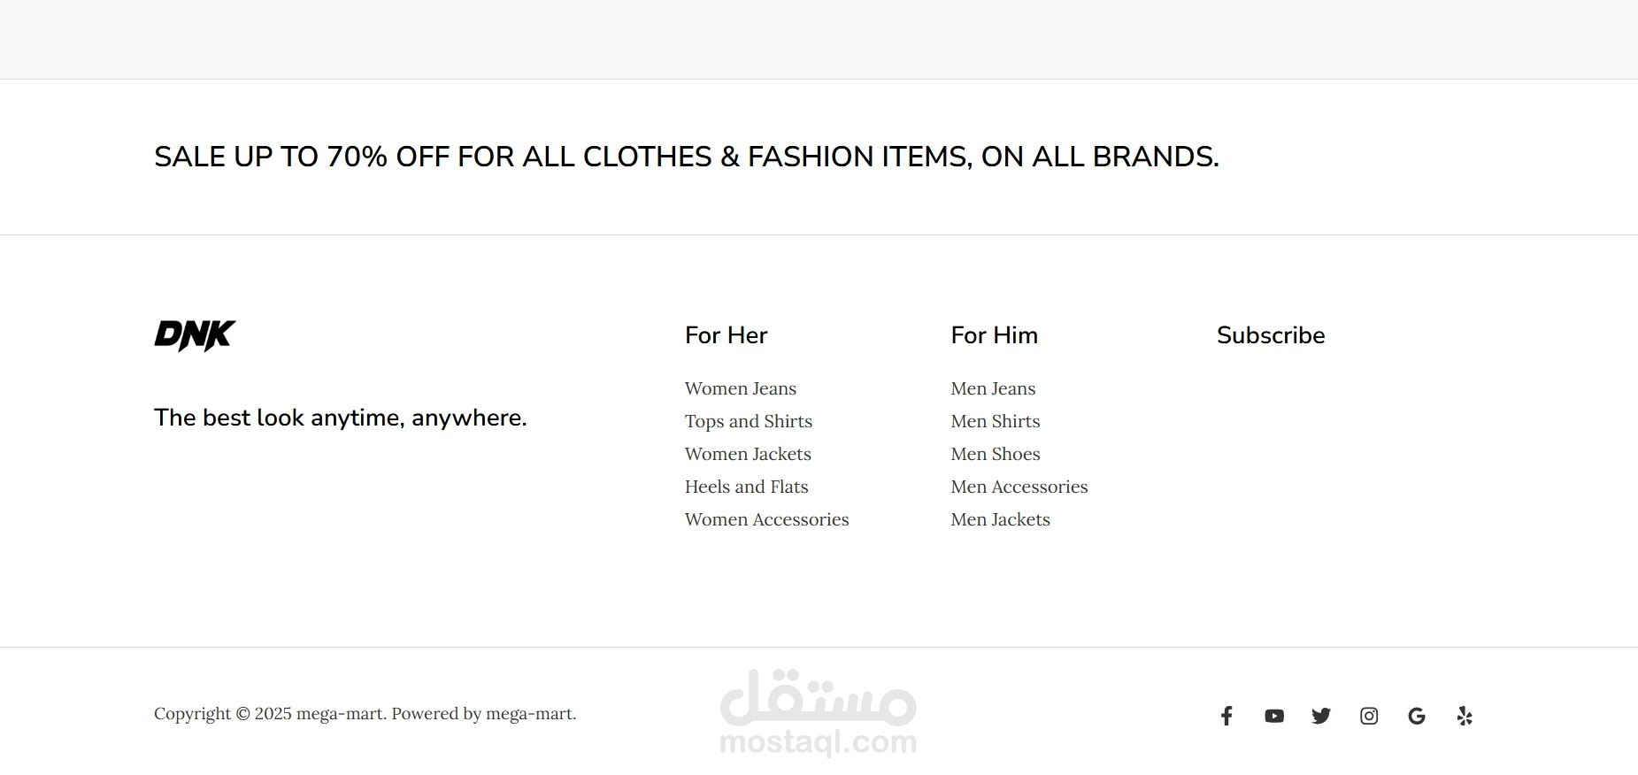Open the Women Jeans link
Viewport: 1638px width, 775px height.
(741, 388)
